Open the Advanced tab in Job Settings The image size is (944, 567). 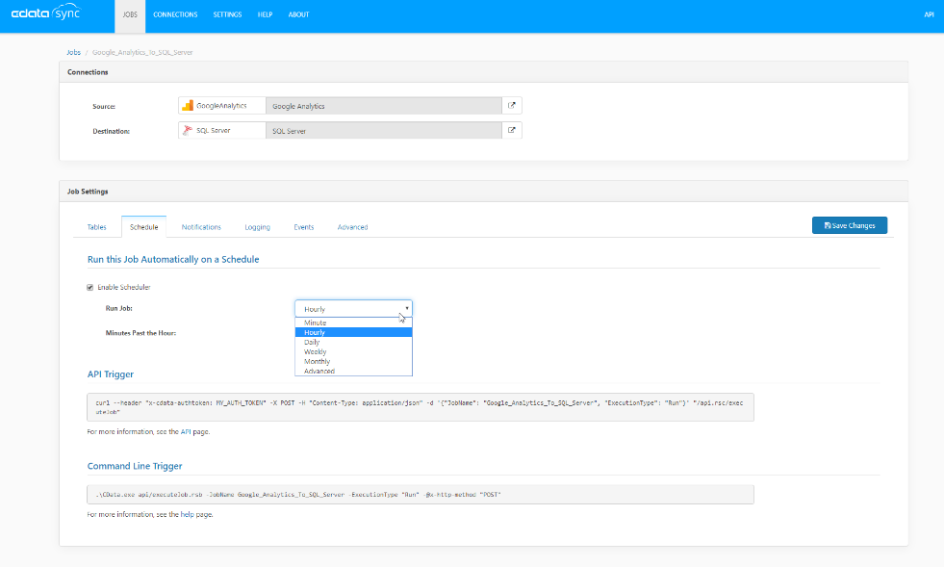point(352,227)
